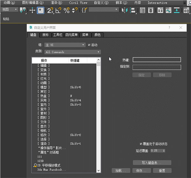The height and width of the screenshot is (178, 191).
Task: Open the 视图 reference coordinate dropdown
Action: pos(10,10)
